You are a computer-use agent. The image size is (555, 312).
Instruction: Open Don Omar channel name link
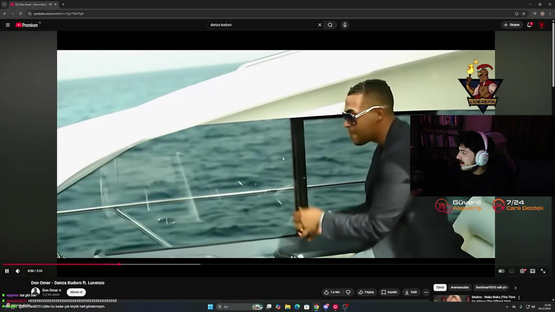click(x=50, y=290)
